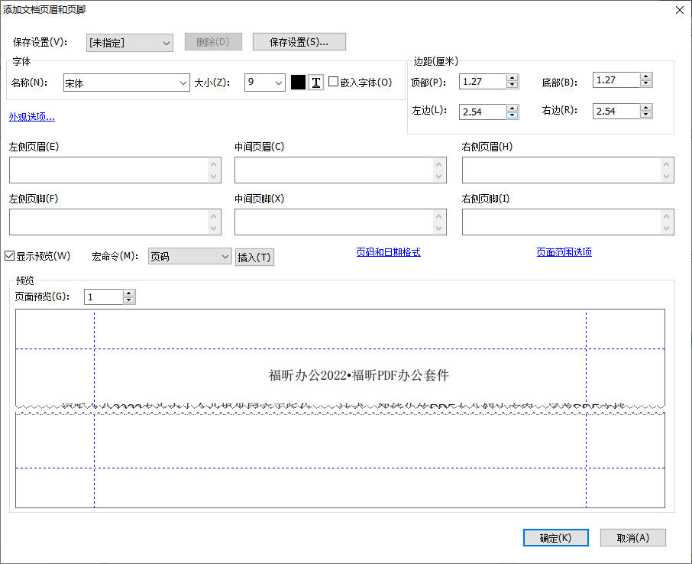Click the T font style icon
The width and height of the screenshot is (692, 564).
click(315, 83)
